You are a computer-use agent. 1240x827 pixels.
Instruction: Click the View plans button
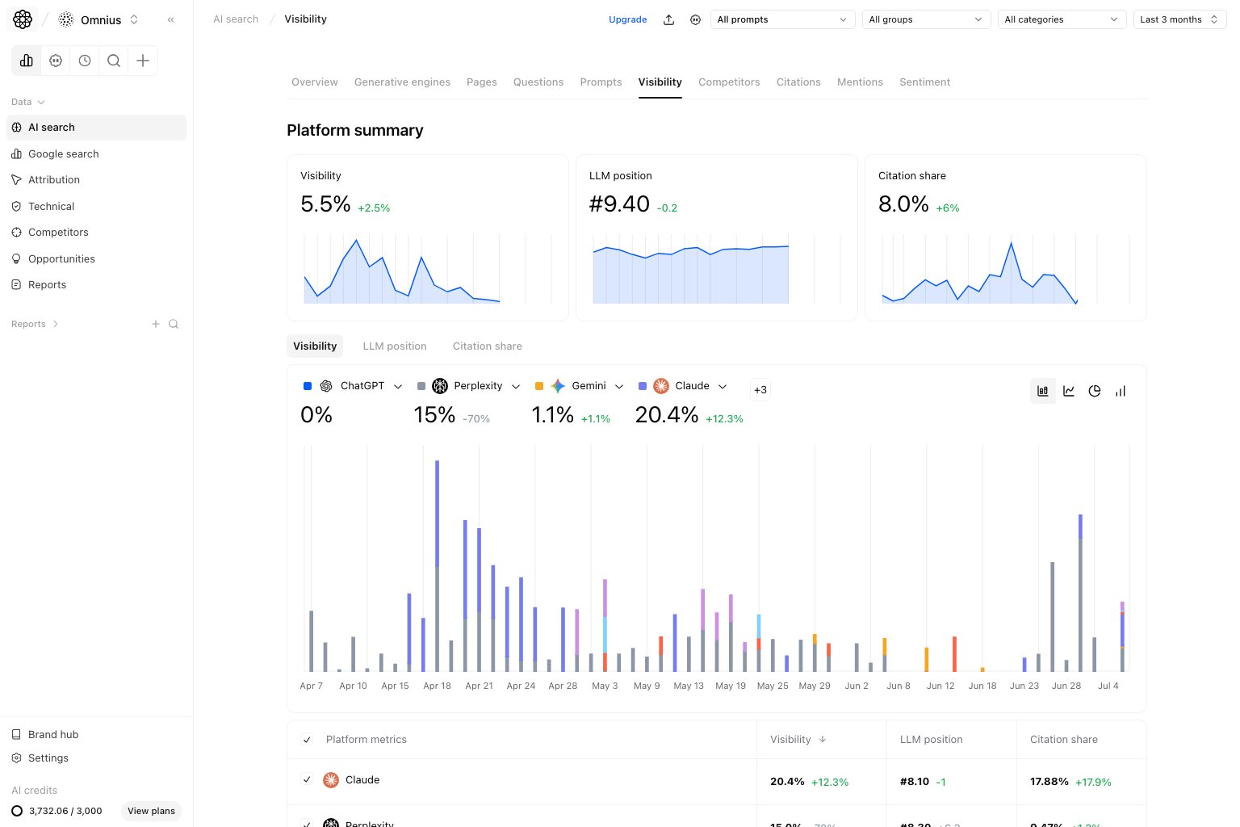click(x=151, y=811)
